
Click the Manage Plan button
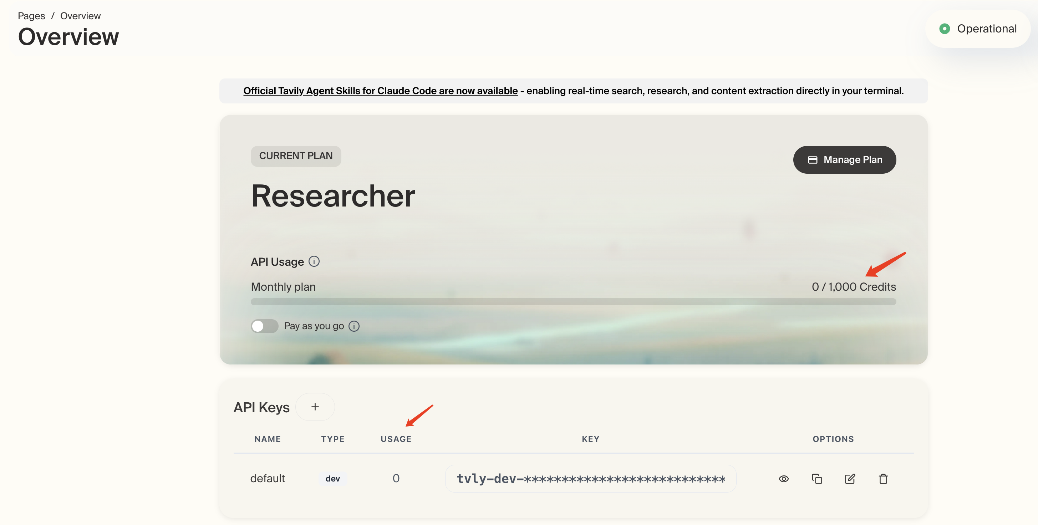point(845,159)
